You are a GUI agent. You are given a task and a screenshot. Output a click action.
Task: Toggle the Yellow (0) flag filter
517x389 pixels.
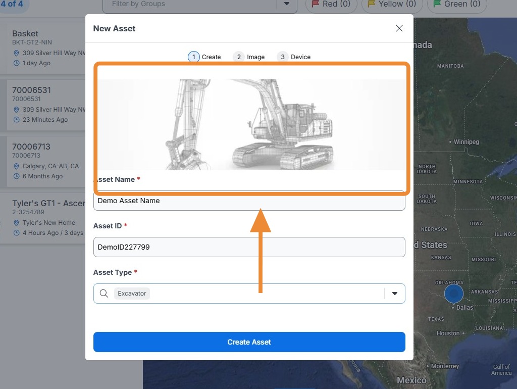392,5
